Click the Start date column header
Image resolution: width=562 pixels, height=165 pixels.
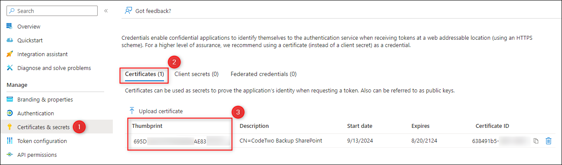(360, 126)
